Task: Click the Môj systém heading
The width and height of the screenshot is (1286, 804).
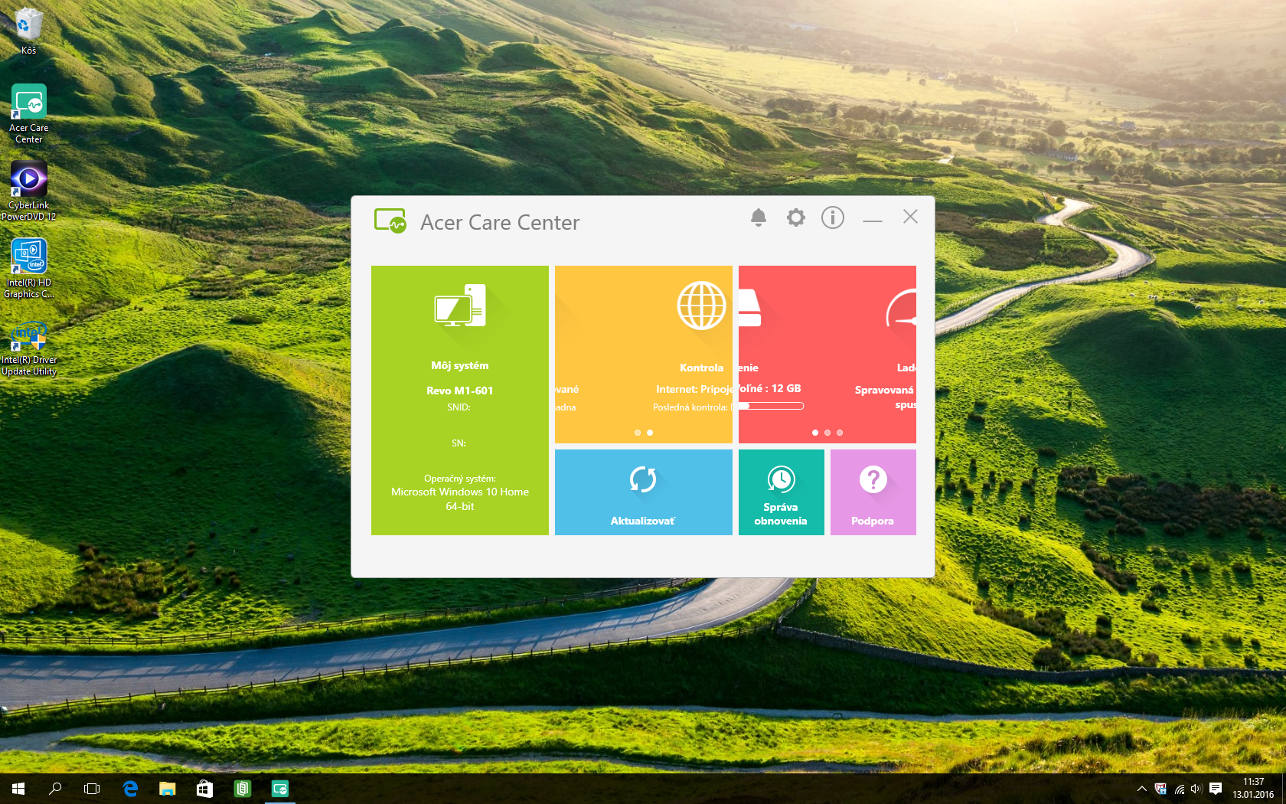Action: click(460, 366)
